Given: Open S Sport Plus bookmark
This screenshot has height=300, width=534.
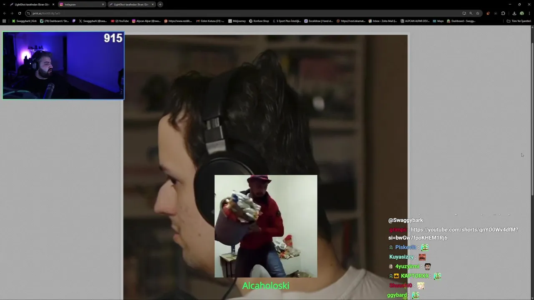Looking at the screenshot, I should click(287, 21).
